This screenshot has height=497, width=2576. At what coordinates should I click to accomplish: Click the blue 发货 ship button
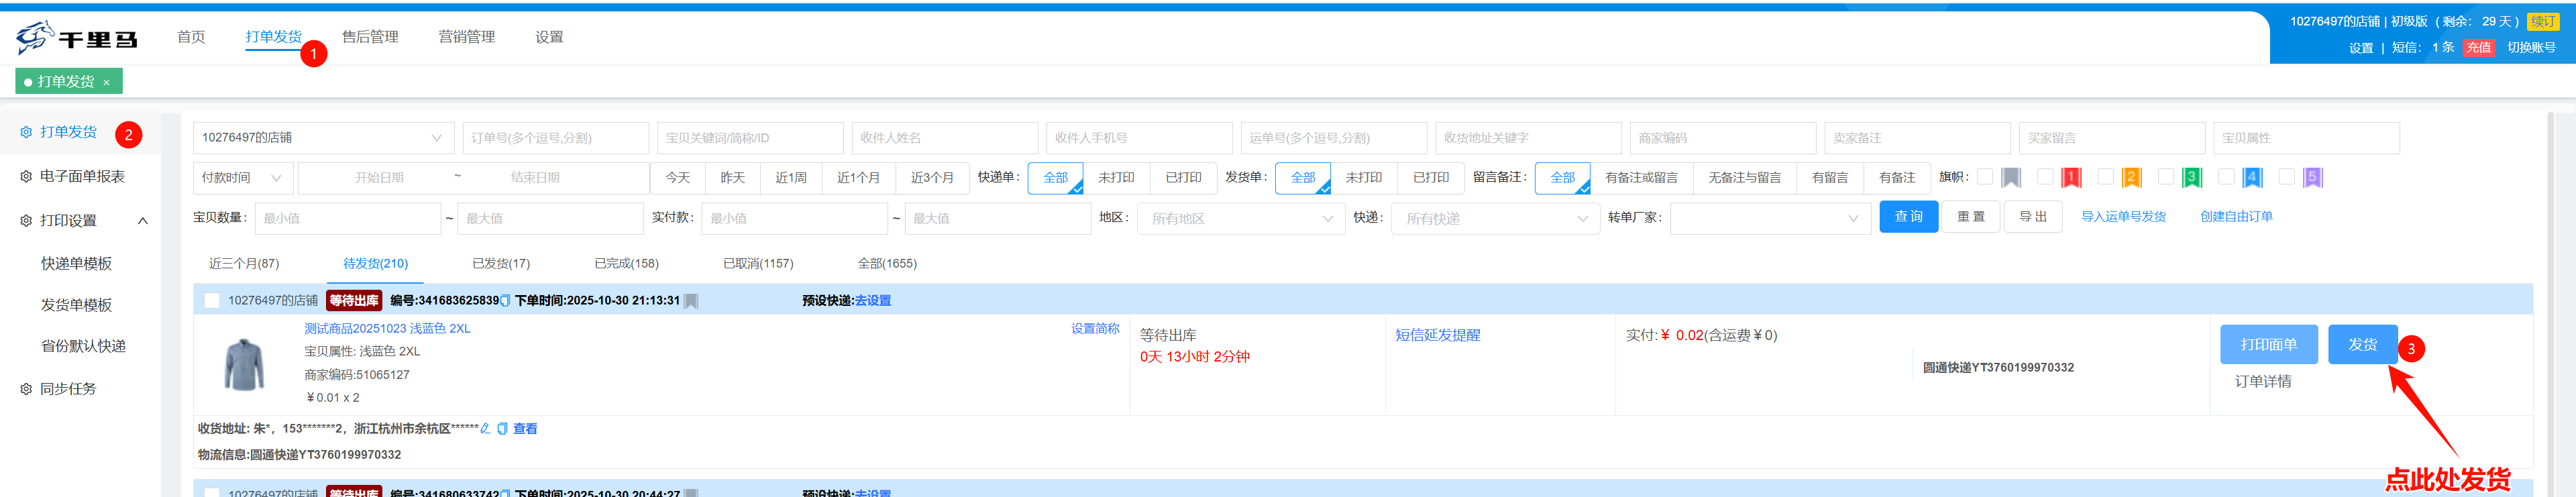coord(2362,345)
